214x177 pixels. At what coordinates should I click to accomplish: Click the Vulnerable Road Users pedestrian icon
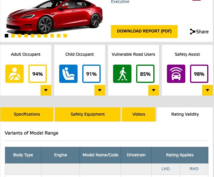[122, 74]
